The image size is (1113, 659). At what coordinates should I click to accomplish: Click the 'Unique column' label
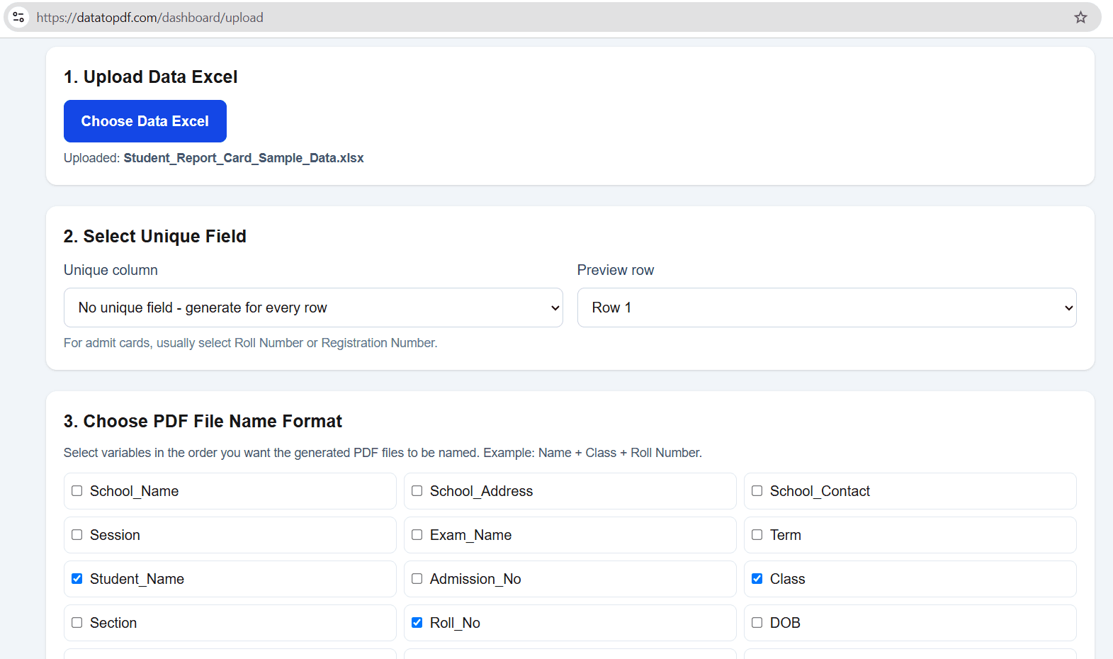(x=111, y=270)
